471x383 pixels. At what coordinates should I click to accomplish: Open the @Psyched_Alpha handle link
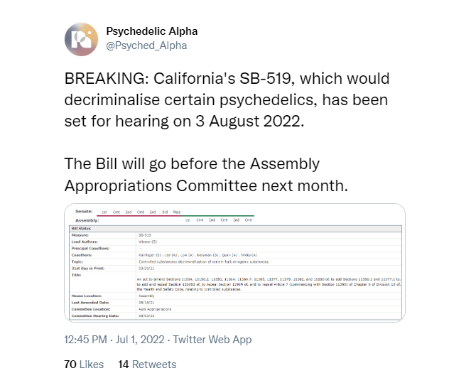[146, 45]
